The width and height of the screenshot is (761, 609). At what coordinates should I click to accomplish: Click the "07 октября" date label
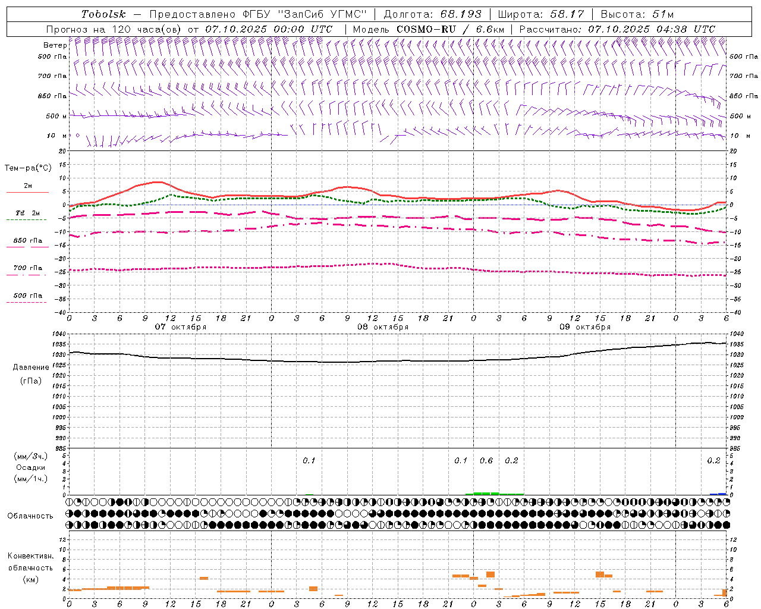(x=181, y=327)
